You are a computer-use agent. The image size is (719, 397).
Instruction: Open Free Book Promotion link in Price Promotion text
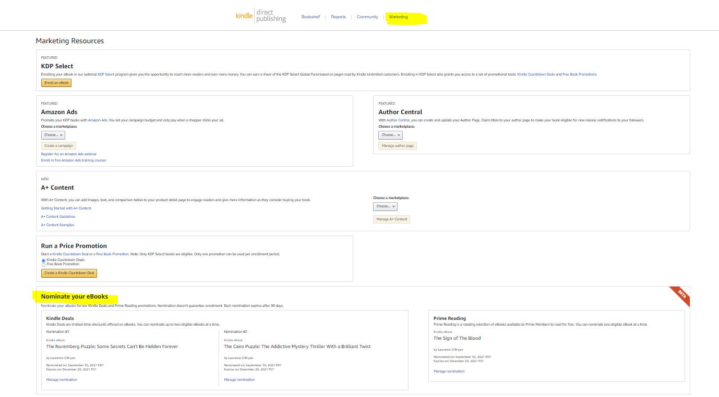(112, 254)
